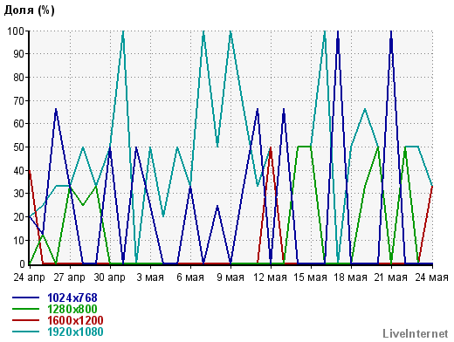Click the '12 мая' x-axis date label
Screen dimensions: 454x342
click(271, 277)
